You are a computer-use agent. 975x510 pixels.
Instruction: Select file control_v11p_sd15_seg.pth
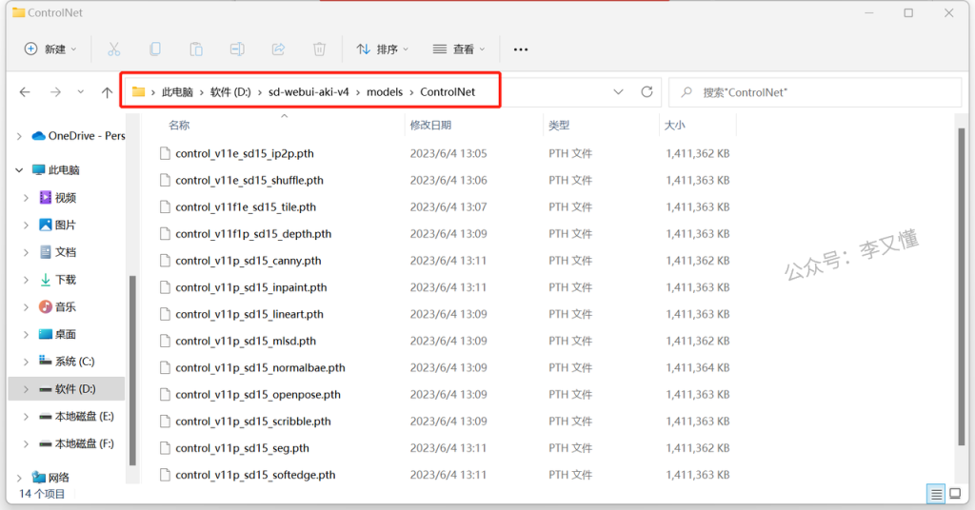click(242, 447)
